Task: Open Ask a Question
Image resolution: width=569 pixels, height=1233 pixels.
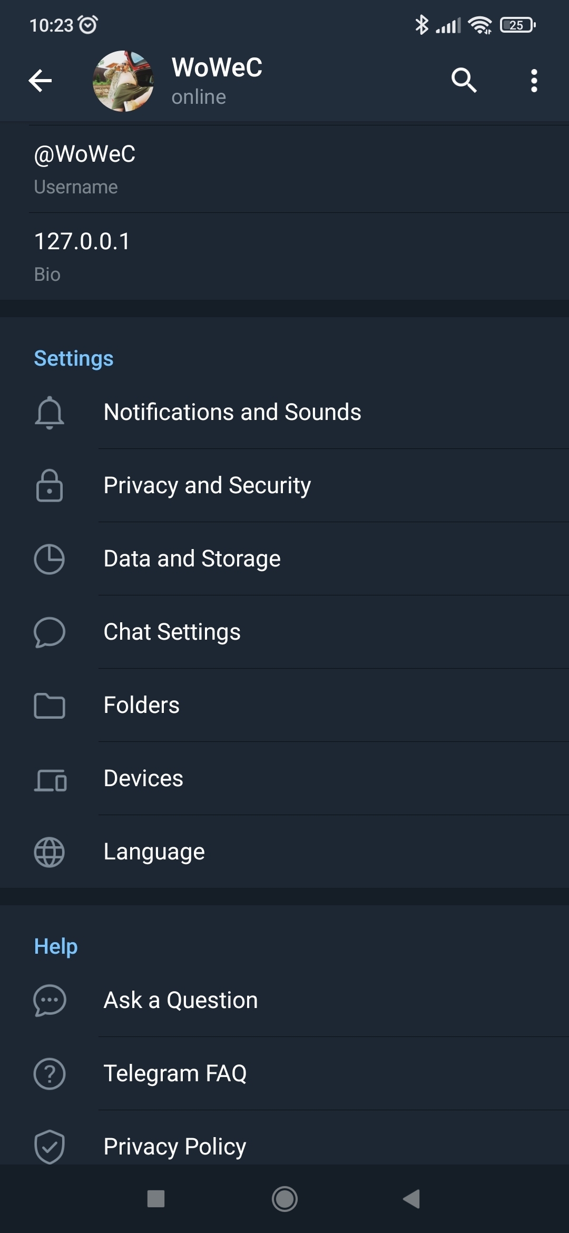Action: (x=181, y=1000)
